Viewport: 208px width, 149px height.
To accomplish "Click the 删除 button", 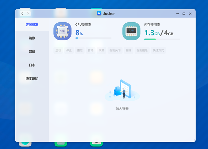I will tap(129, 51).
